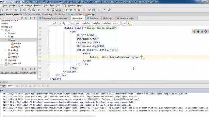This screenshot has height=117, width=209.
Task: Collapse the table tag at line 19
Action: 49,28
